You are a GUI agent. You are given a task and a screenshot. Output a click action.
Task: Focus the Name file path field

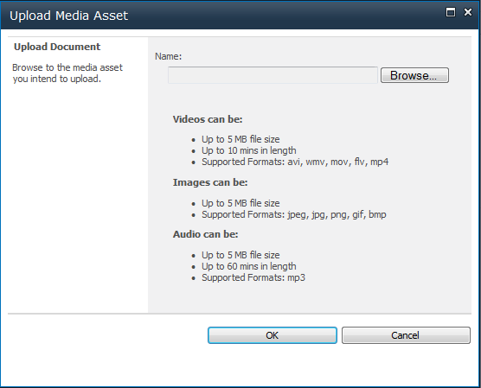(273, 75)
